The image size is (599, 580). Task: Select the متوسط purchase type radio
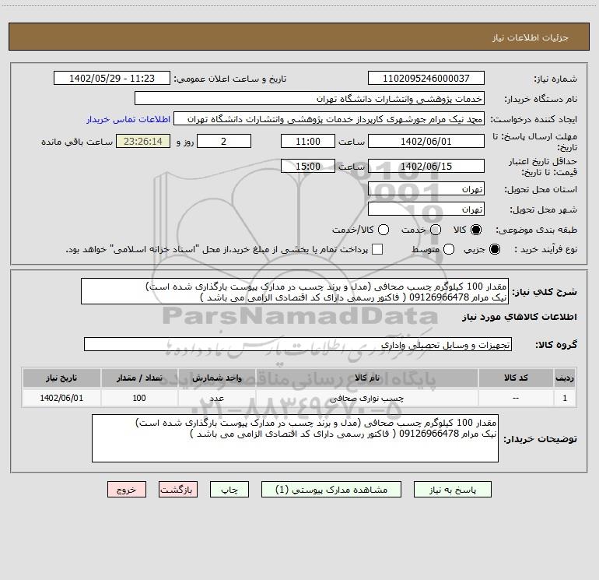point(449,250)
